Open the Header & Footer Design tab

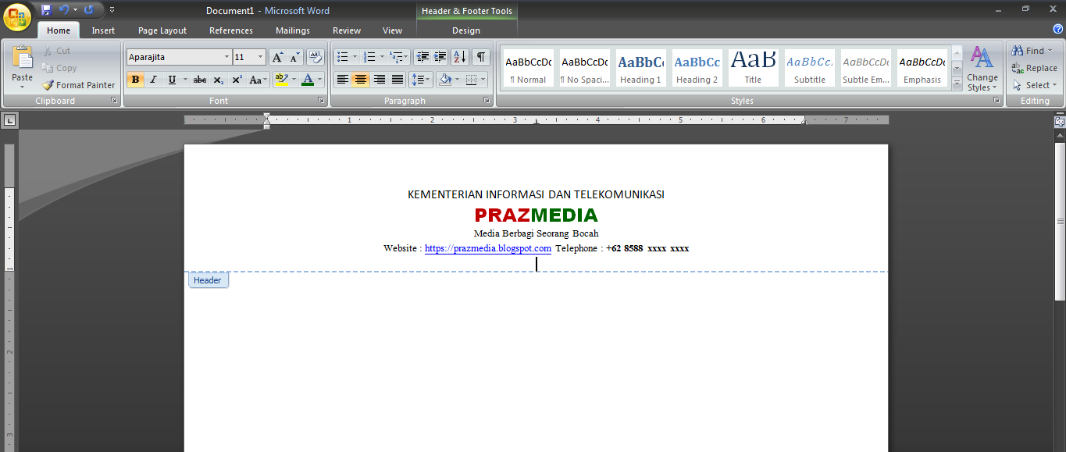point(466,30)
